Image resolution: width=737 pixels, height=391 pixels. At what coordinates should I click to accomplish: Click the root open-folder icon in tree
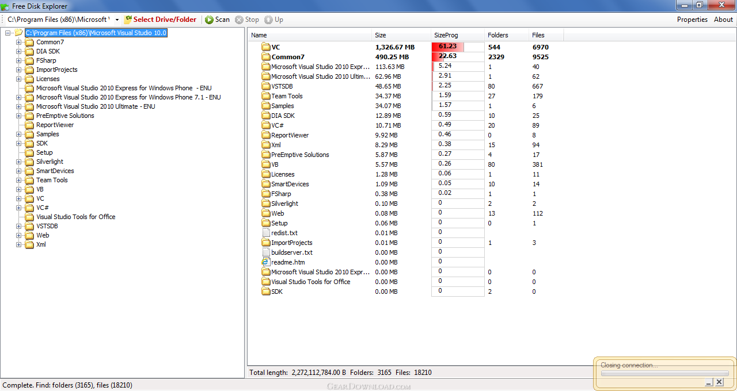coord(18,33)
